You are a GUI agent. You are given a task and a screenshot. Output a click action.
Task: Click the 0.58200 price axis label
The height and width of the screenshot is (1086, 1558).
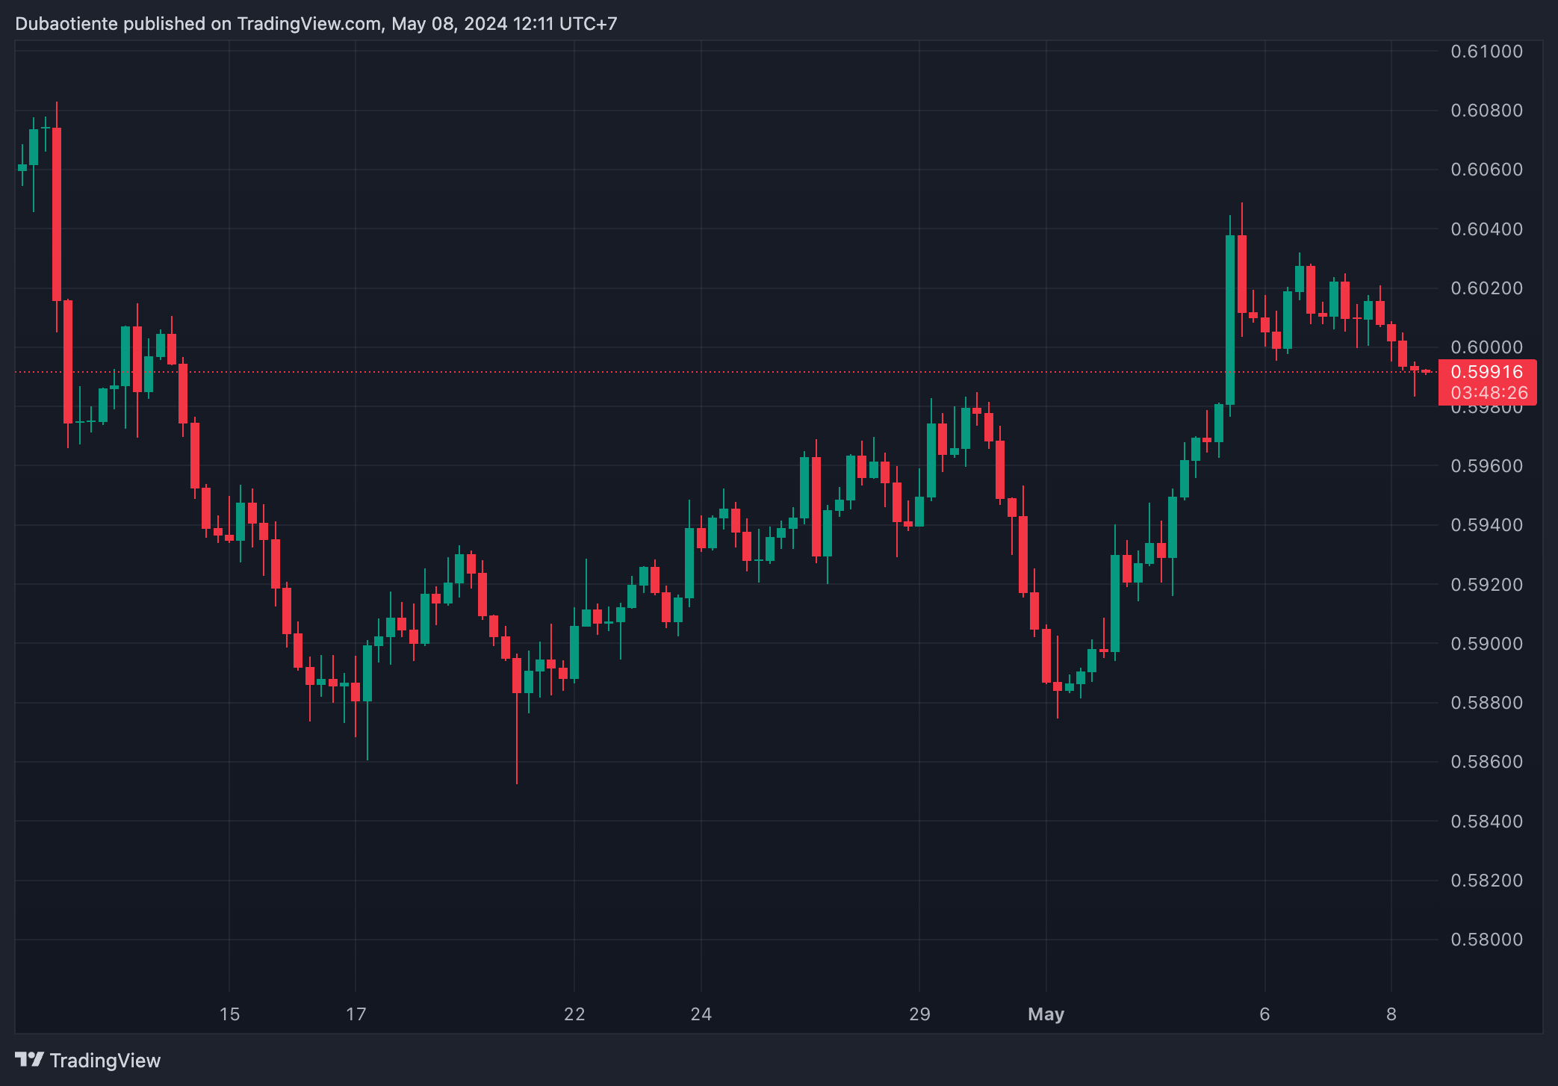pos(1486,881)
